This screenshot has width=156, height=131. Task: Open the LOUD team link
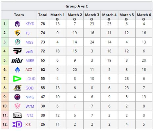tap(31, 79)
